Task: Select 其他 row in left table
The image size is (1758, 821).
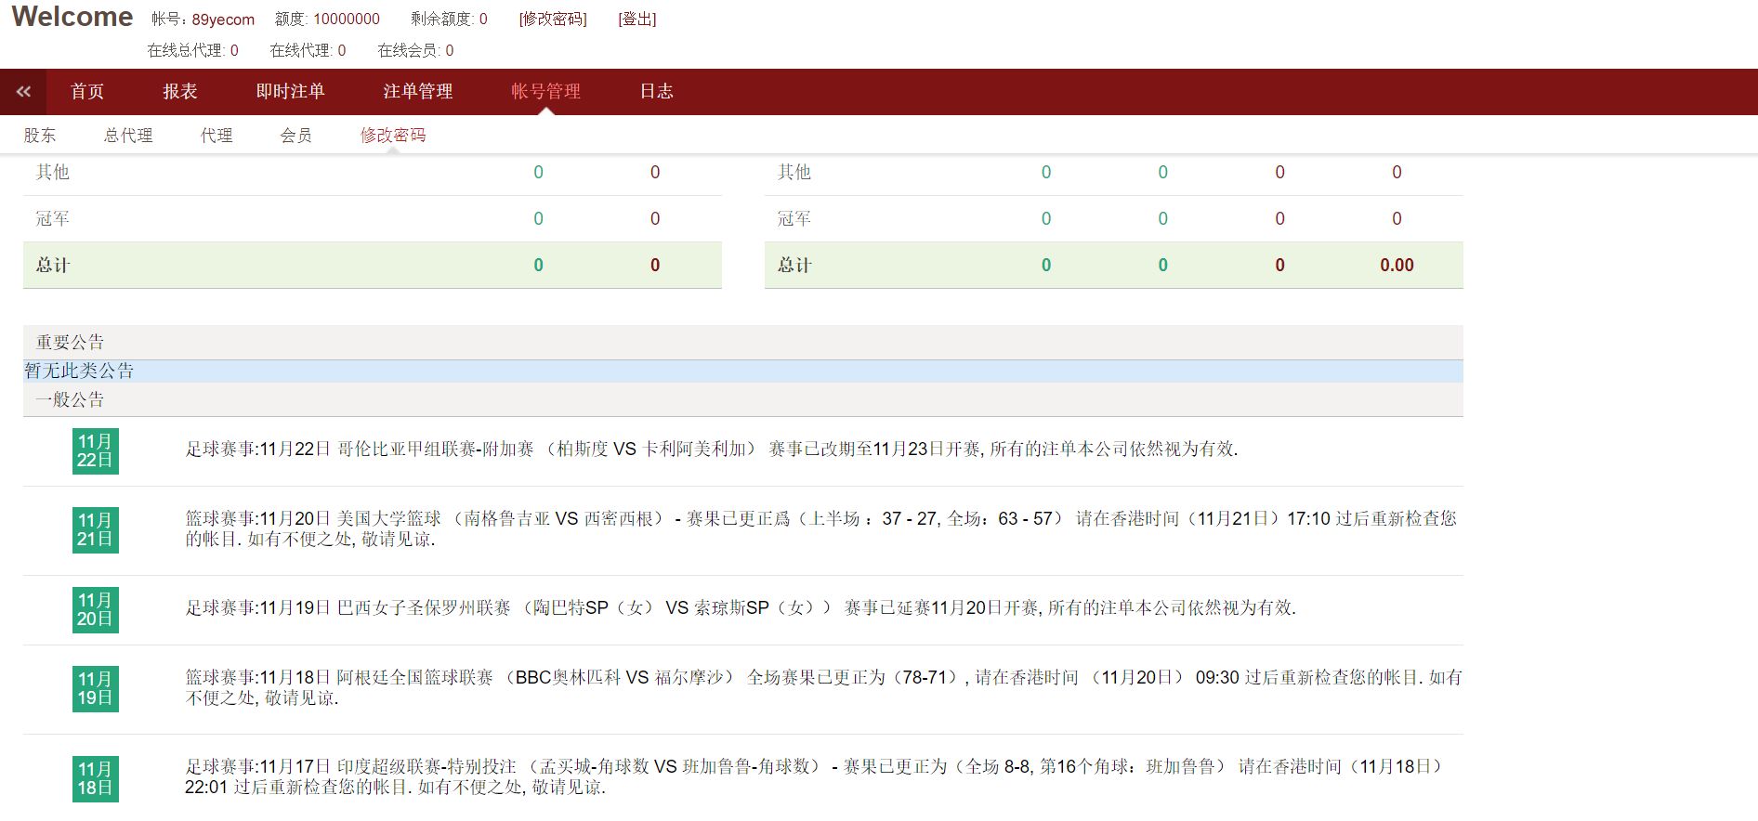Action: point(373,172)
